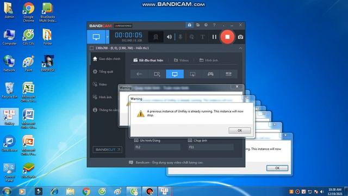
Task: Select game recording mode gamepad icon
Action: [x=210, y=74]
